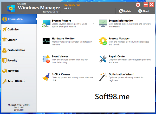Click 'Optimize system with easy wizard' description

pyautogui.click(x=126, y=79)
